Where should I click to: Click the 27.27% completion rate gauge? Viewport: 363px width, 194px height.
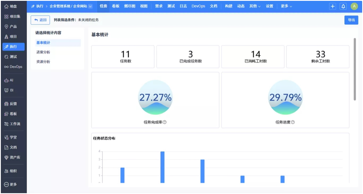(155, 97)
